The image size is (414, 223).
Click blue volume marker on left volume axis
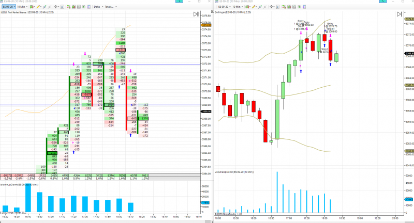point(205,203)
